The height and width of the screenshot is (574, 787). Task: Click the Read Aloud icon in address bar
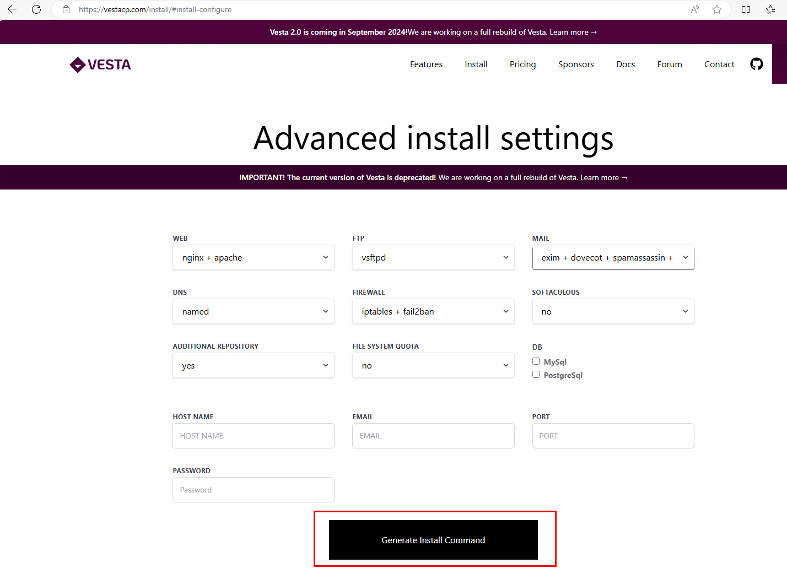tap(694, 9)
